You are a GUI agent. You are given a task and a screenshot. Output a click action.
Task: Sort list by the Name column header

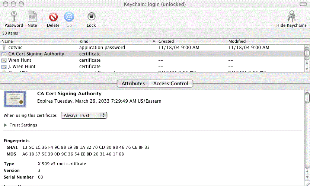coord(39,41)
